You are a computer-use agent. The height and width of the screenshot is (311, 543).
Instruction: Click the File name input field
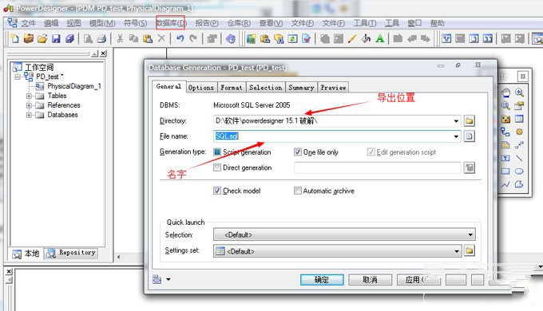click(x=333, y=136)
